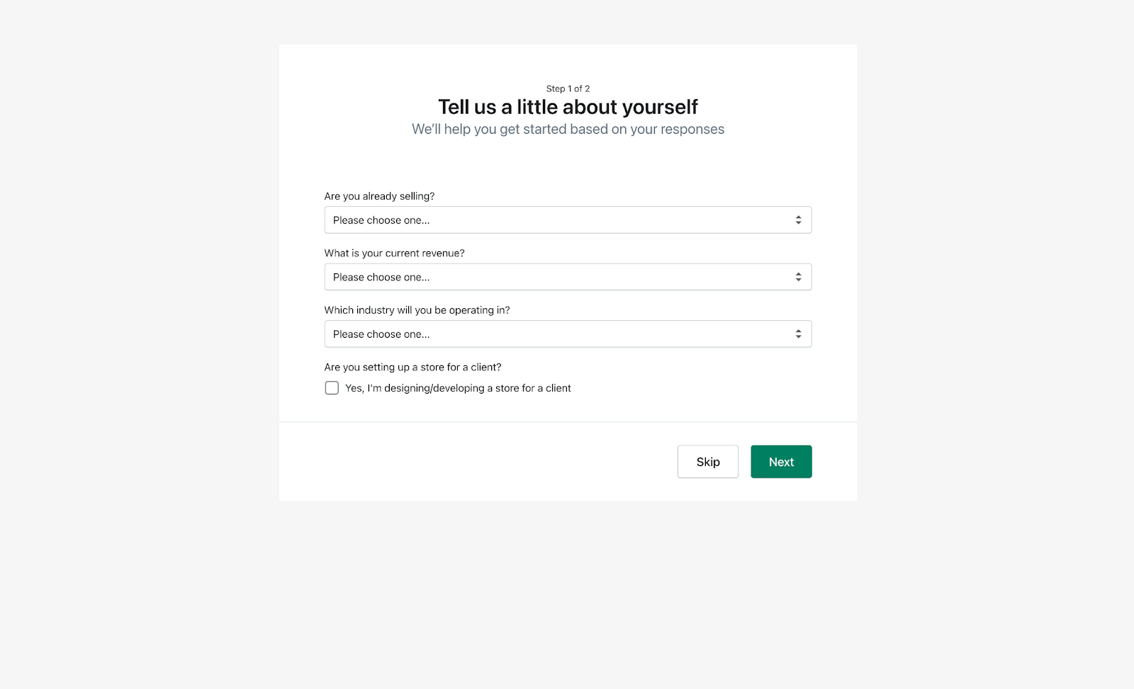This screenshot has height=689, width=1134.
Task: Choose the revenue 'Please choose one...' combo box
Action: point(567,276)
